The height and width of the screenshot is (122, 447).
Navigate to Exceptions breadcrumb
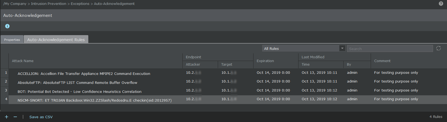pos(80,4)
